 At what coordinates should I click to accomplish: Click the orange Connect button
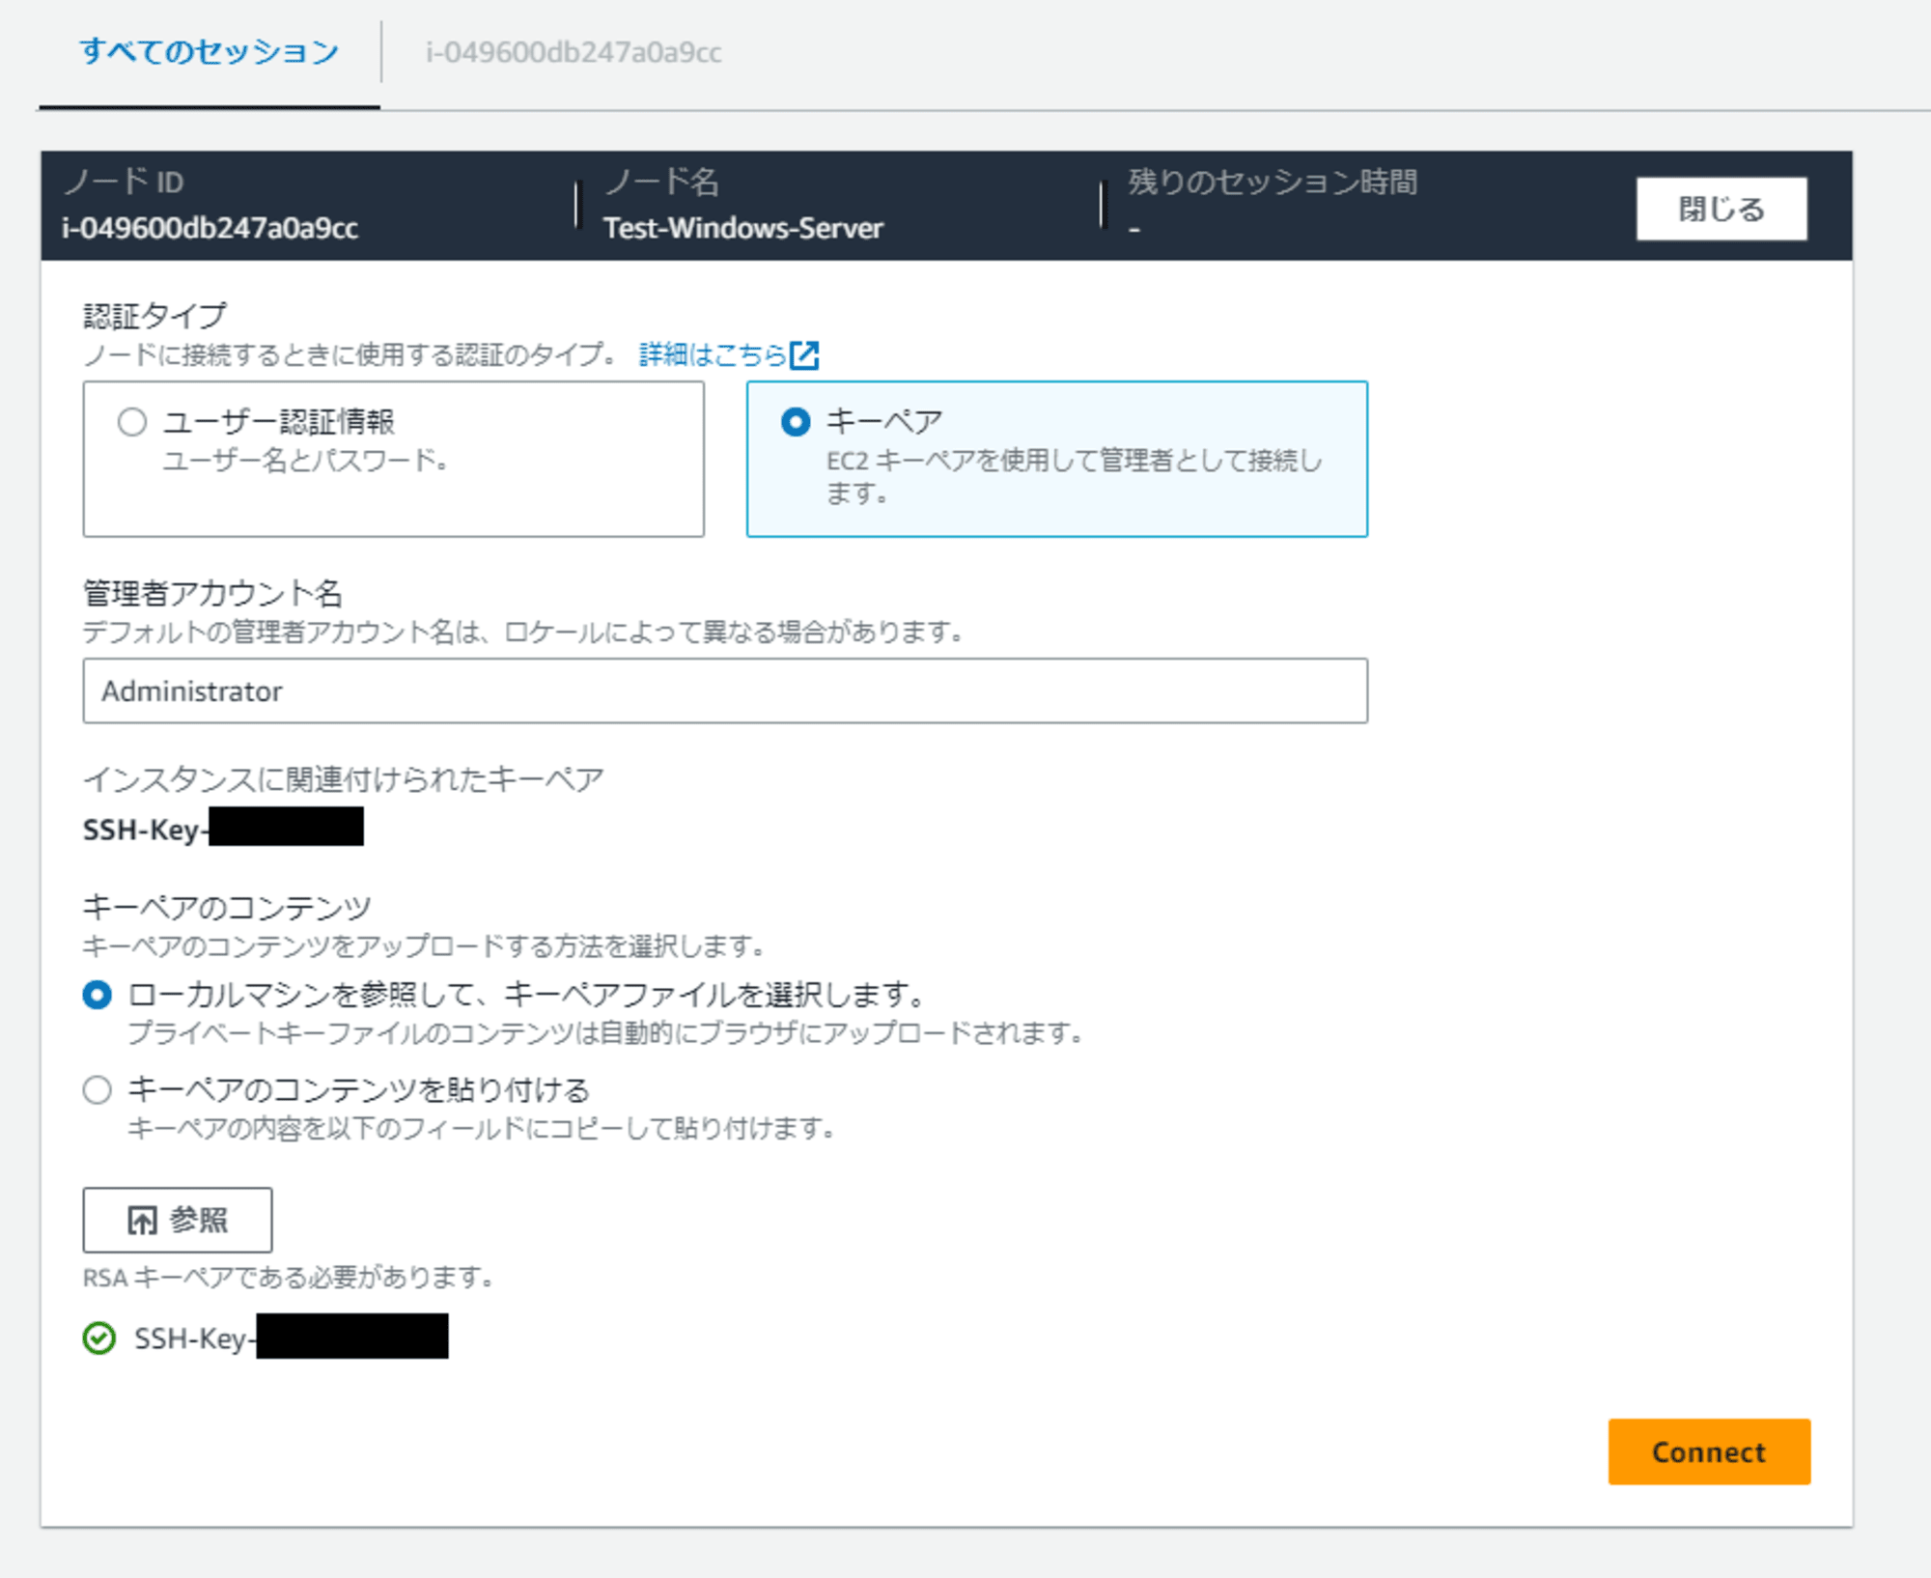point(1709,1451)
